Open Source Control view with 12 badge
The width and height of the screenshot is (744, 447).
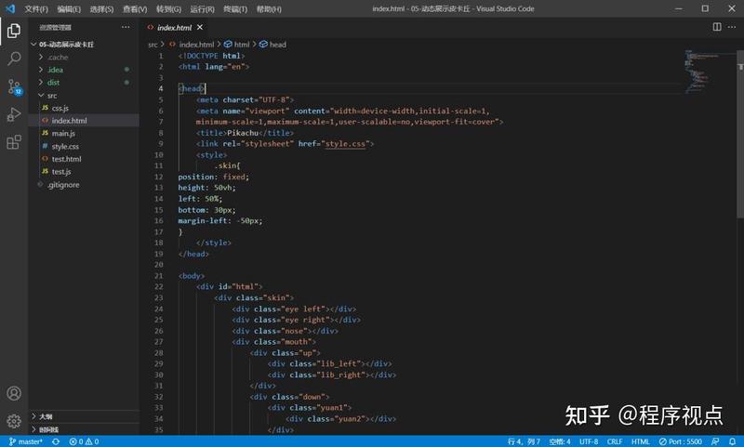[x=14, y=86]
